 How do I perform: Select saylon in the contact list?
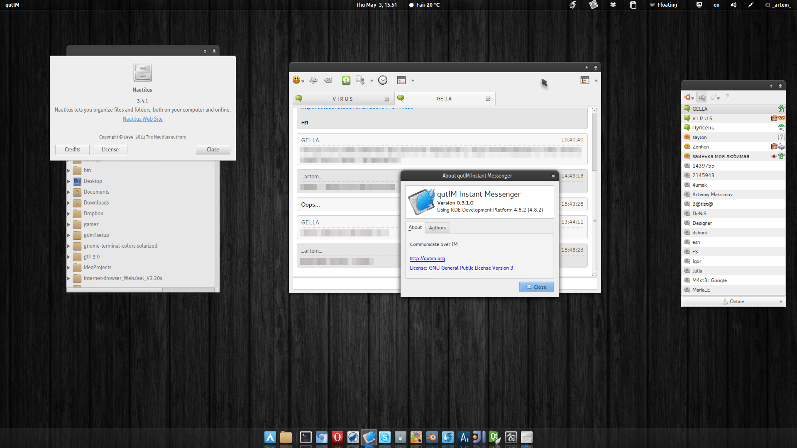click(x=733, y=137)
